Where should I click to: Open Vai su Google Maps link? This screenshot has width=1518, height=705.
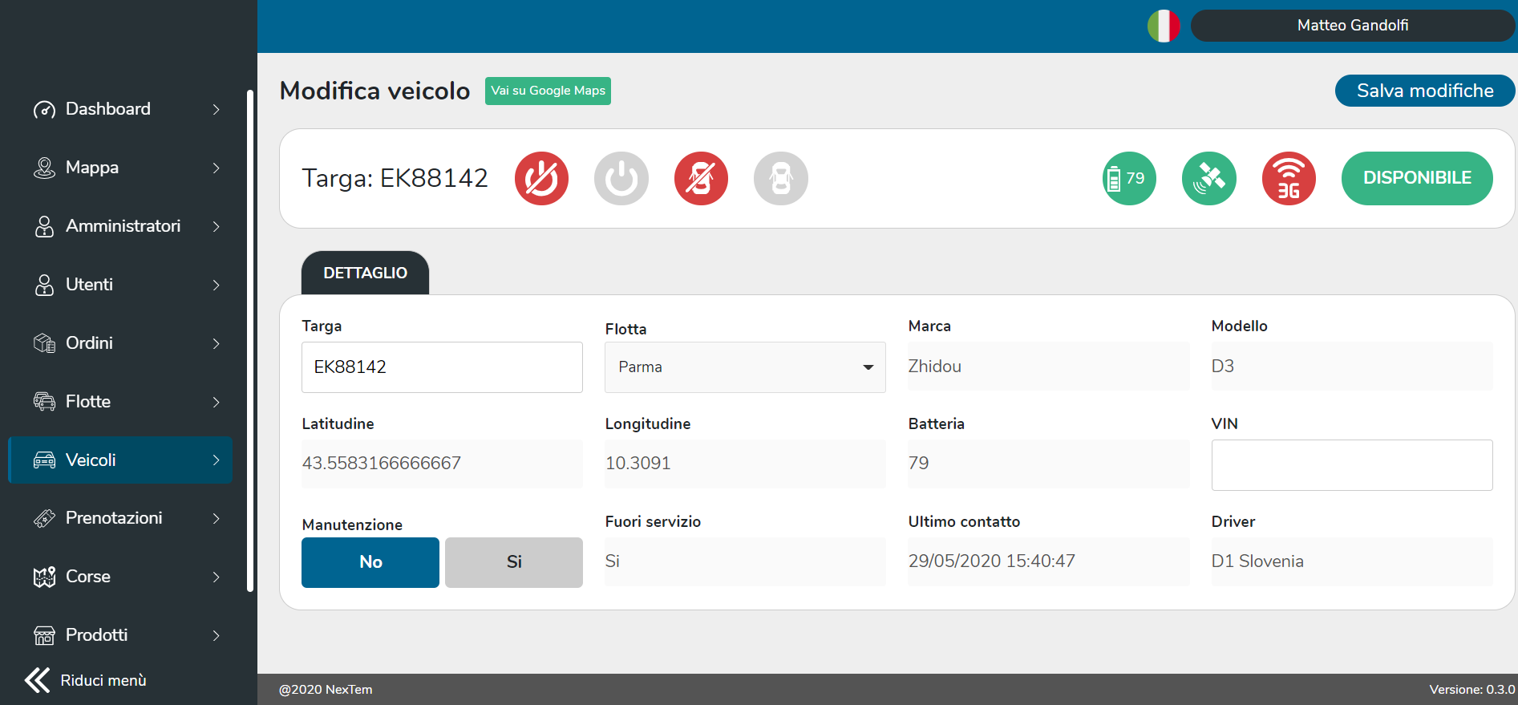point(548,91)
